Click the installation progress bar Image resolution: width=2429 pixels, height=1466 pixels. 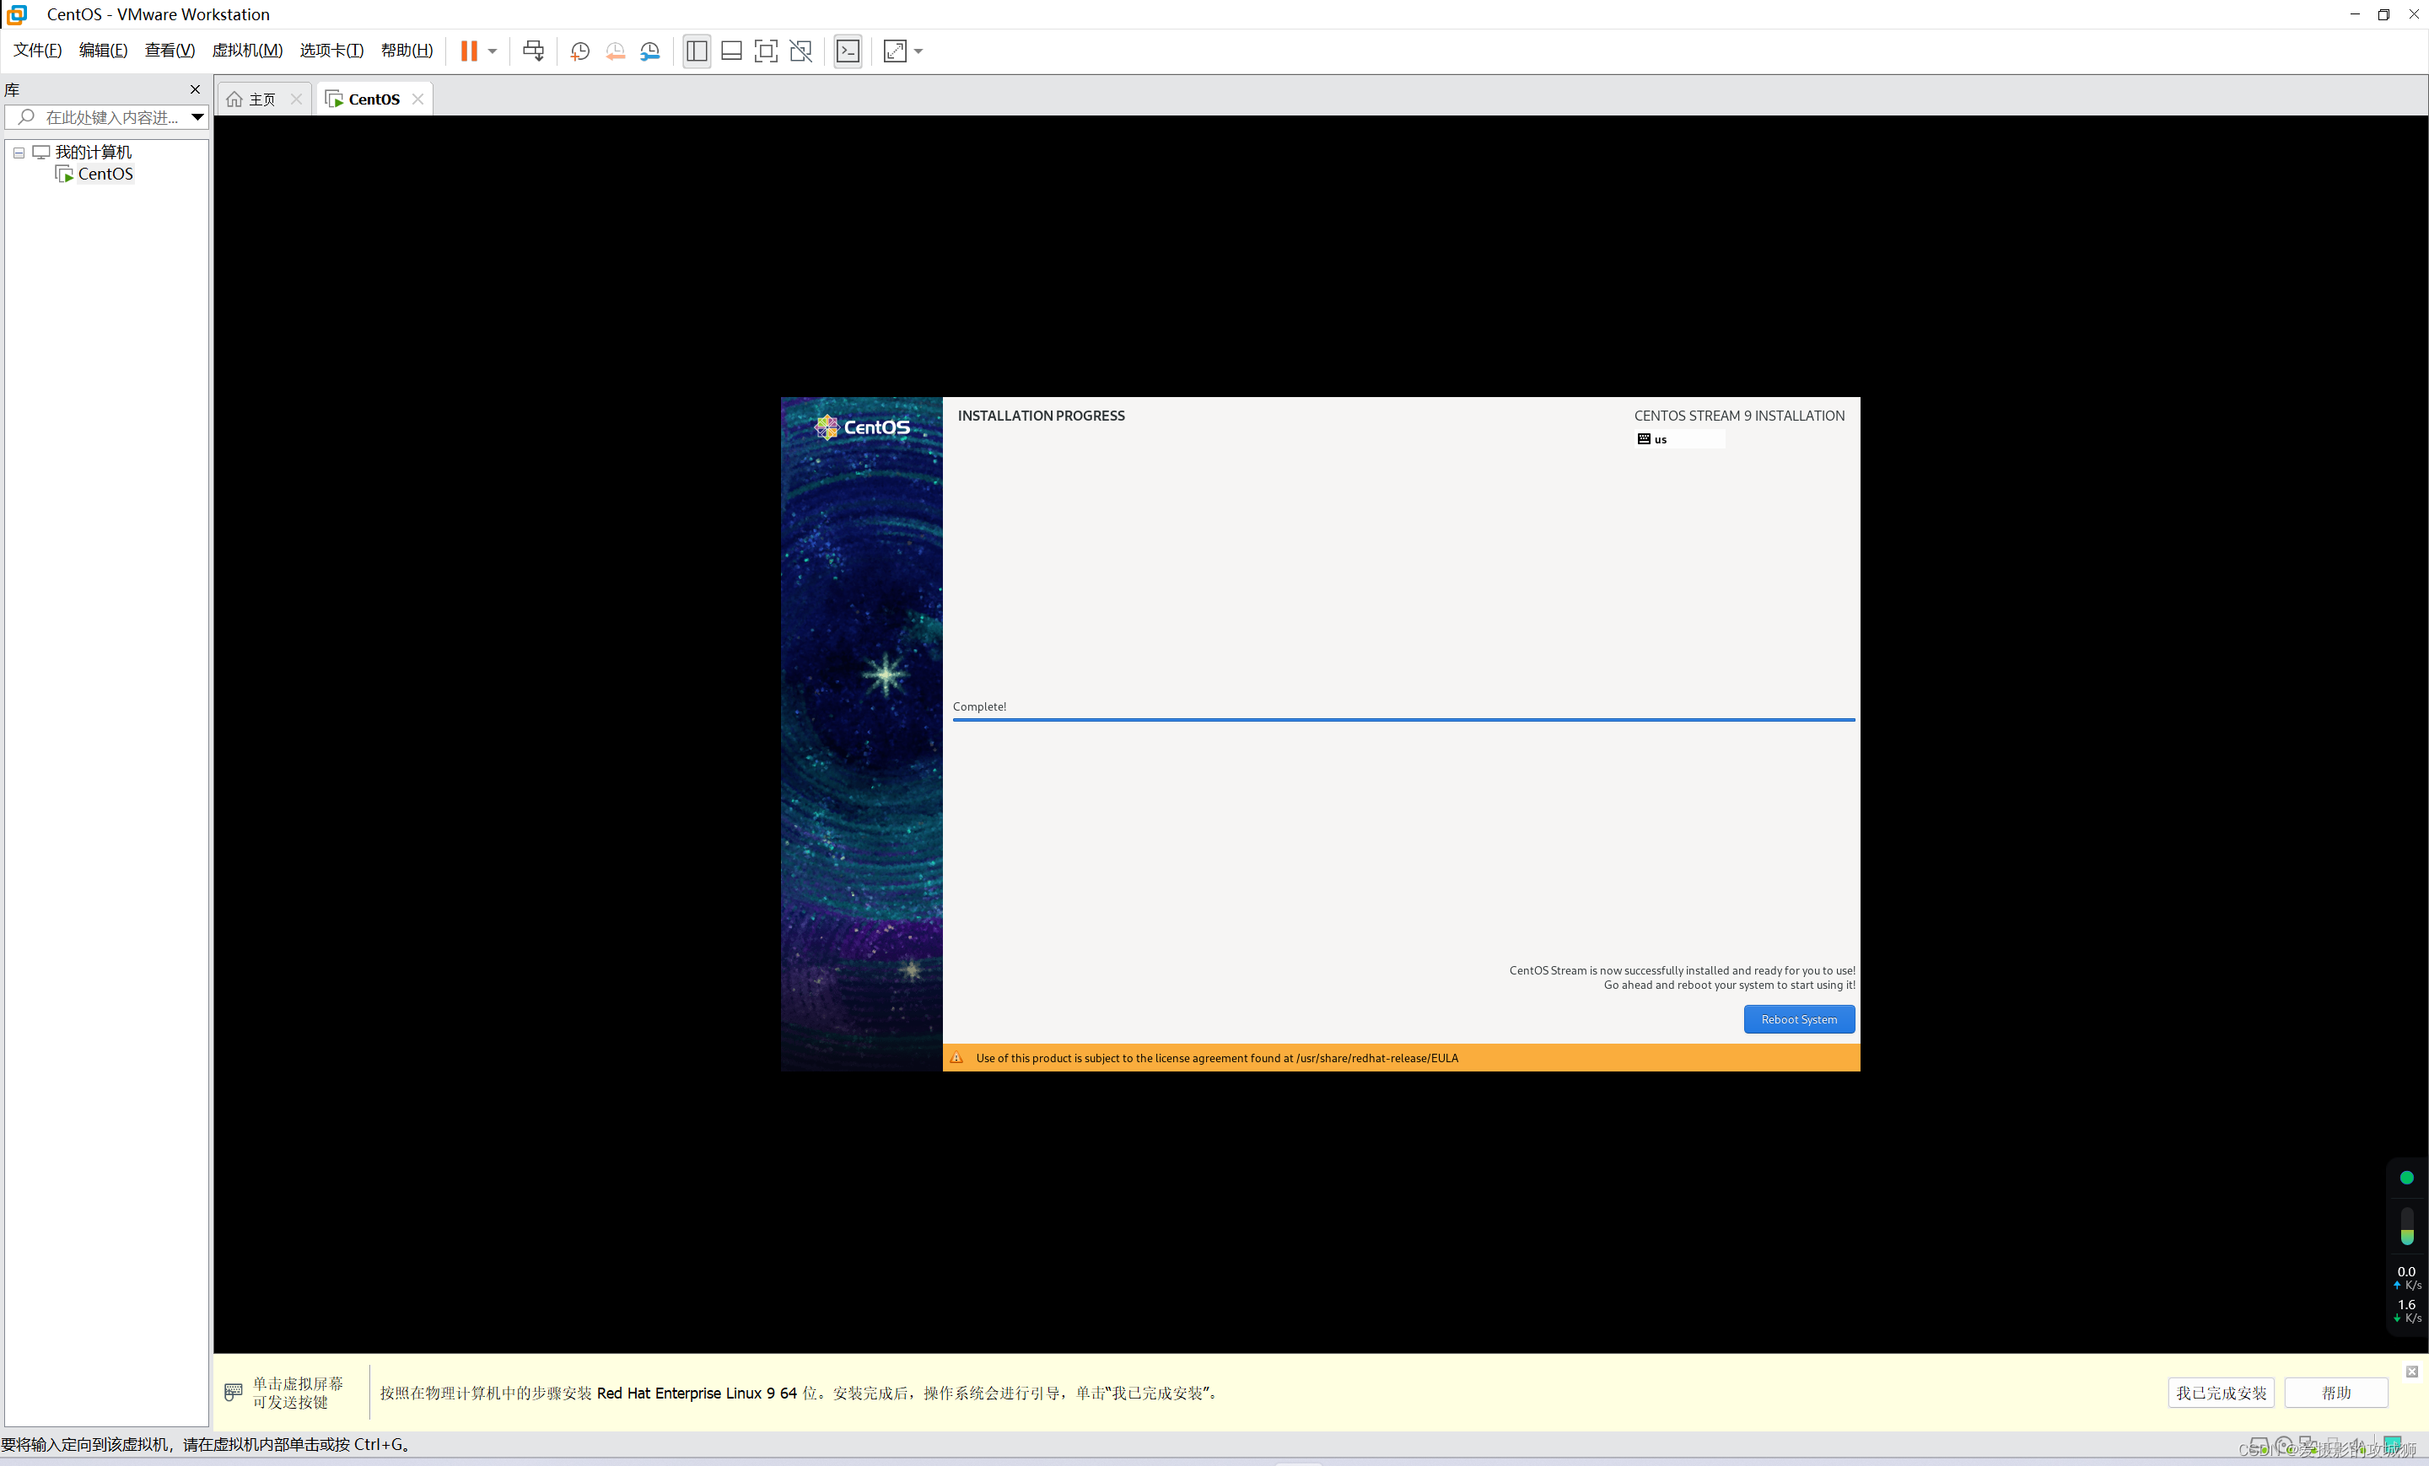(x=1403, y=720)
